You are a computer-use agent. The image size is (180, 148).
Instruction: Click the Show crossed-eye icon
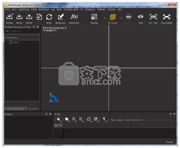click(141, 17)
